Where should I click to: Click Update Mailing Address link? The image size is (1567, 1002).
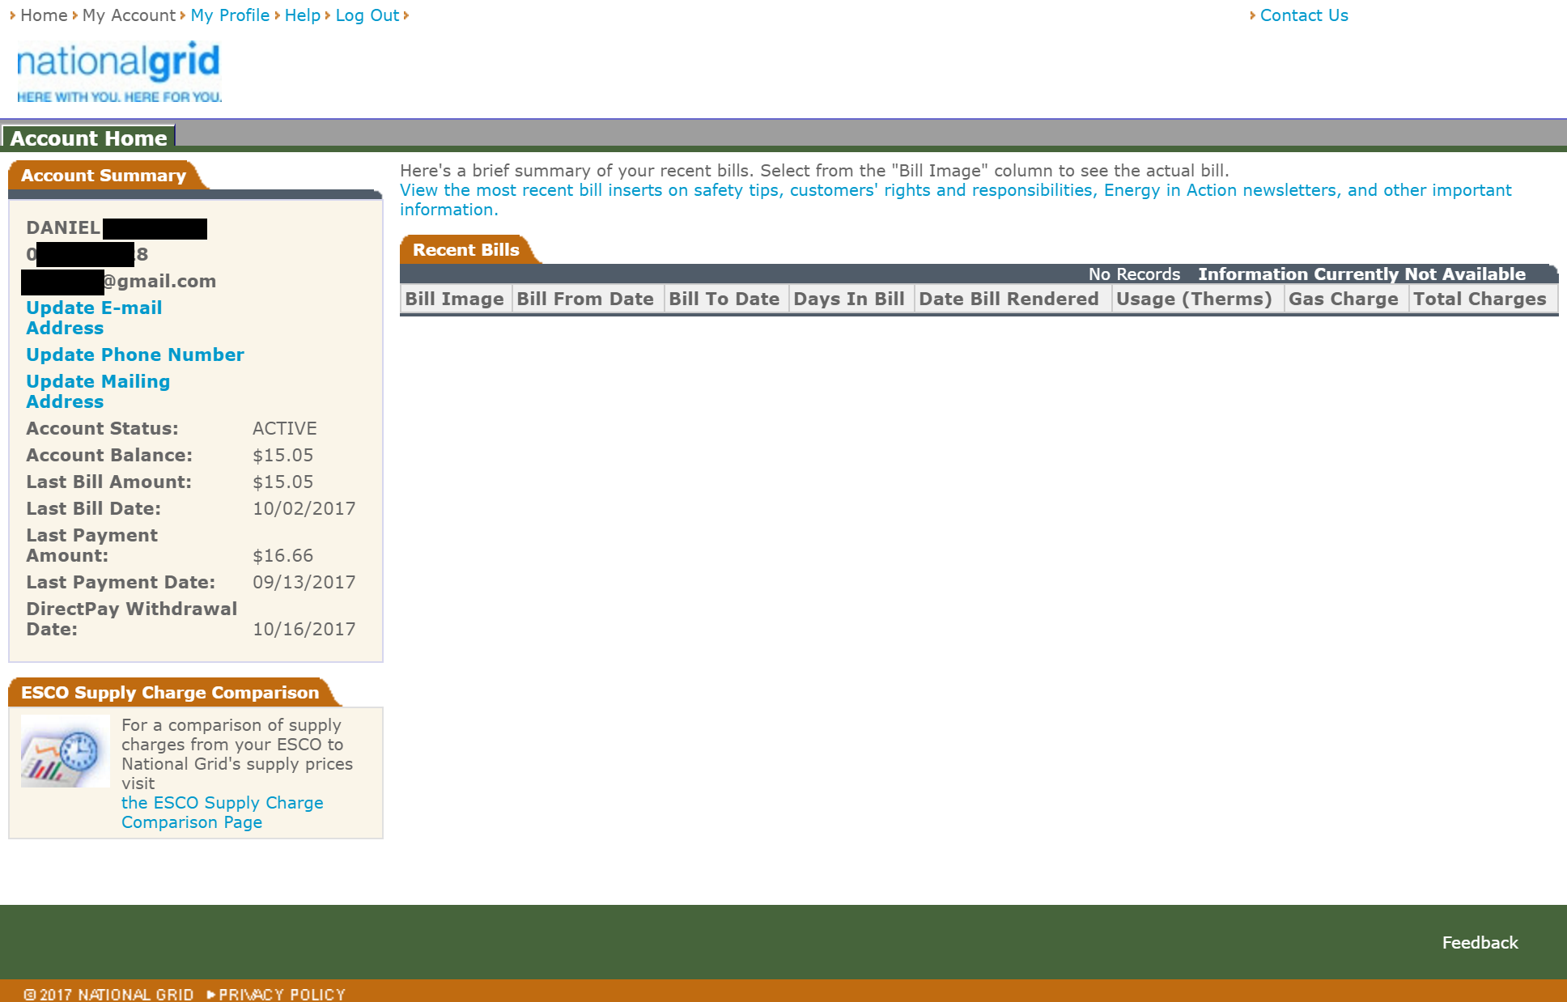[x=98, y=392]
